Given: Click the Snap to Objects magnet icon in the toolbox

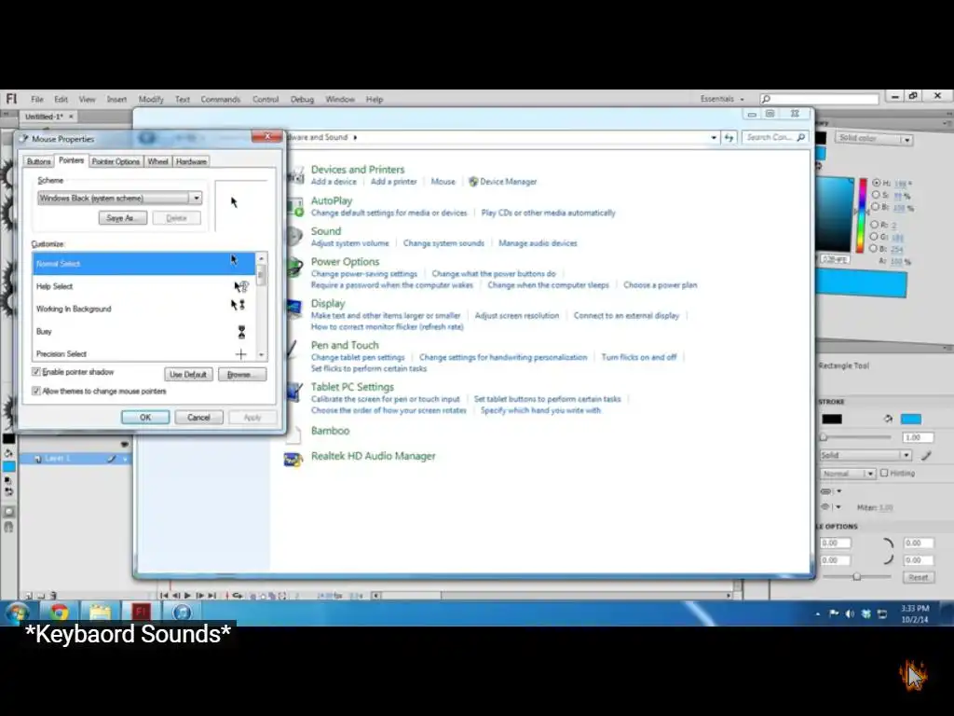Looking at the screenshot, I should pyautogui.click(x=8, y=528).
